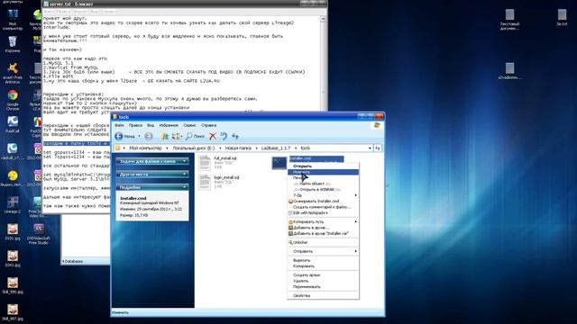The image size is (577, 324).
Task: Click the Forward arrow in Explorer toolbar
Action: (148, 136)
